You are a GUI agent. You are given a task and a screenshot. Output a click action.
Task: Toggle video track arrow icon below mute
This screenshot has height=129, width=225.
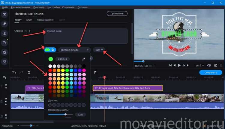point(6,104)
